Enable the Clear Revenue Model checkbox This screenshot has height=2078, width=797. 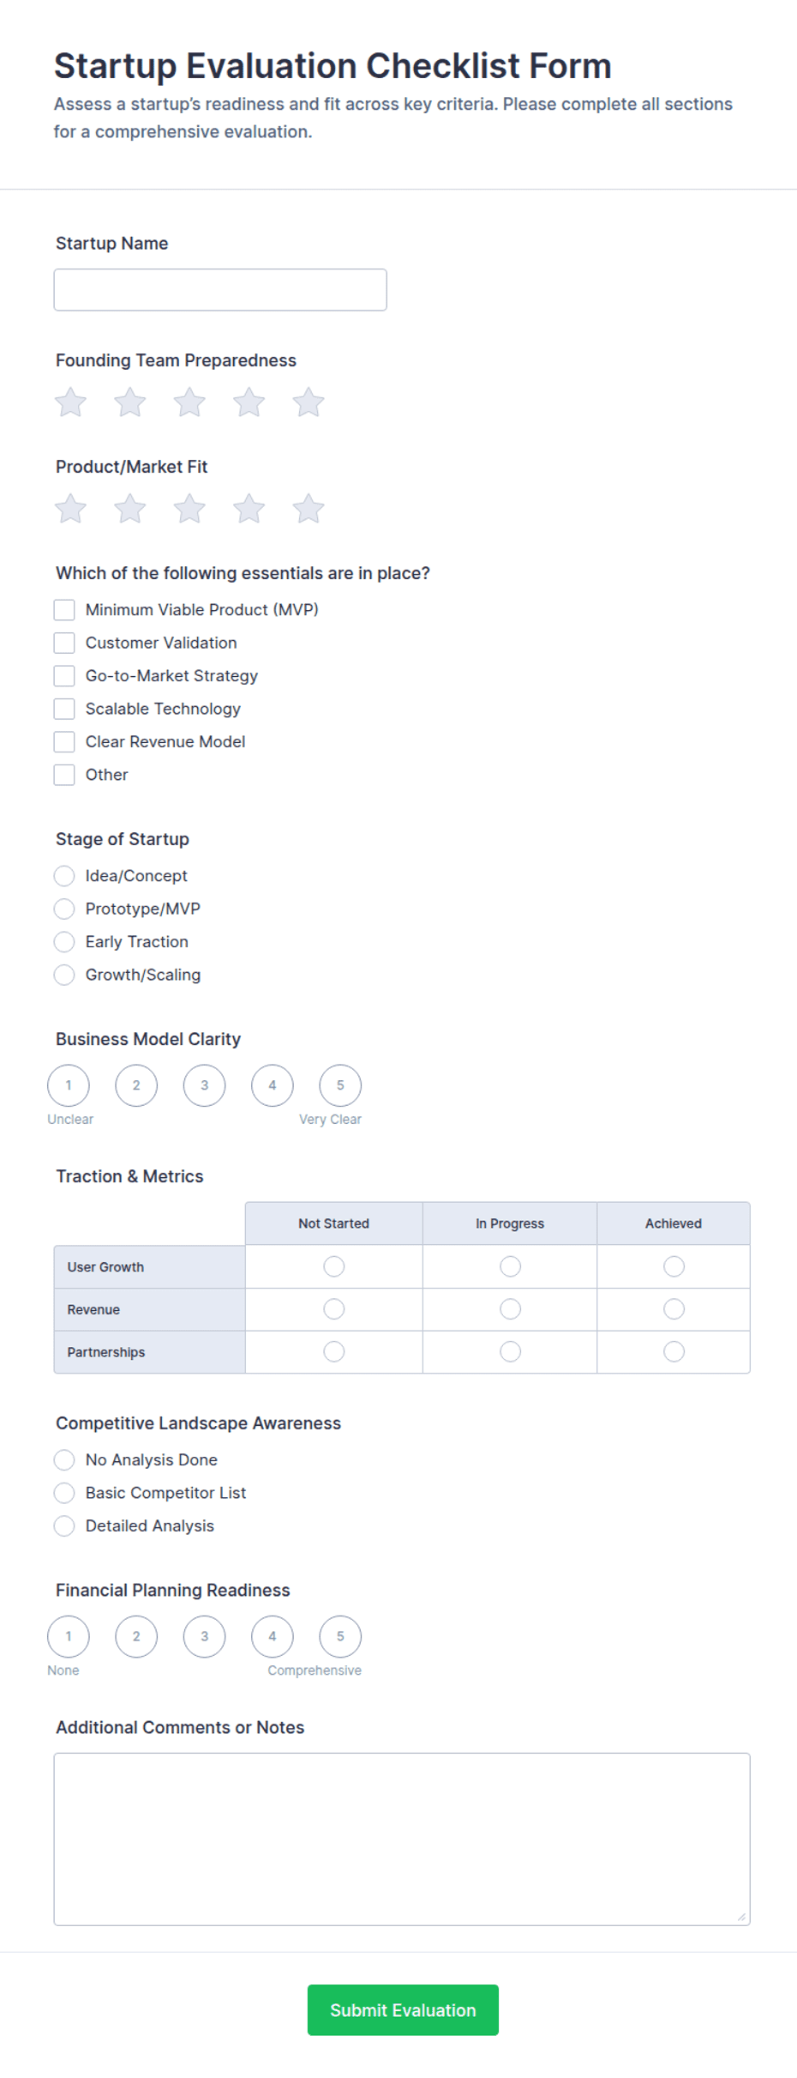(x=64, y=741)
